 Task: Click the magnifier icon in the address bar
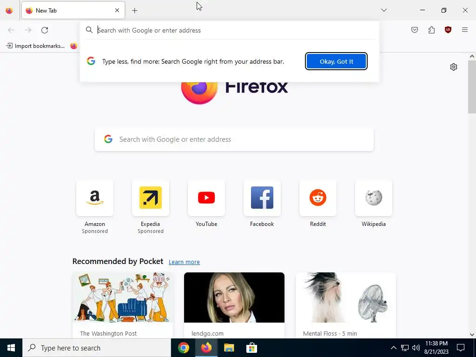[89, 30]
